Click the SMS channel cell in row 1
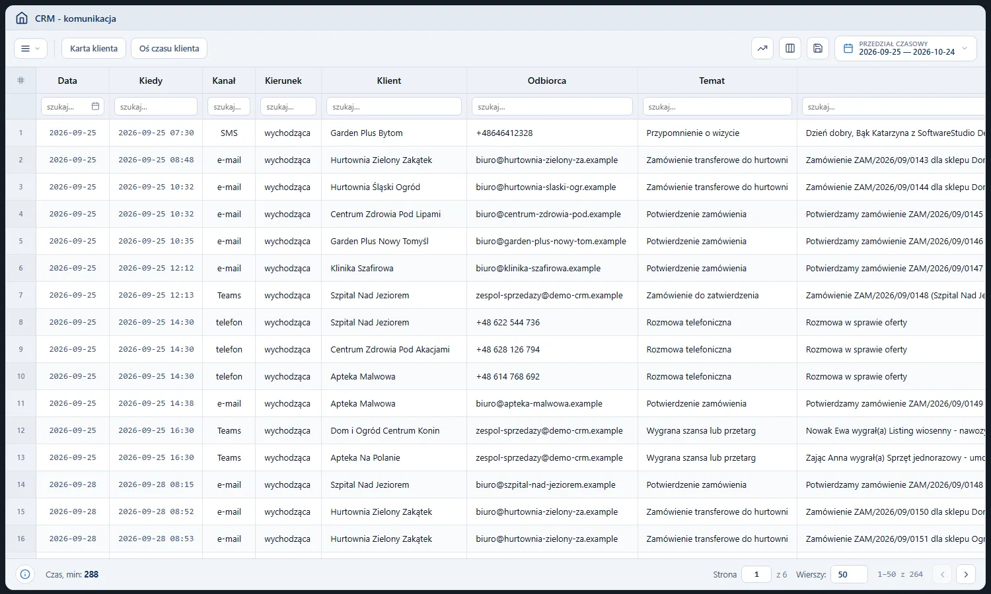The width and height of the screenshot is (991, 594). pyautogui.click(x=229, y=133)
